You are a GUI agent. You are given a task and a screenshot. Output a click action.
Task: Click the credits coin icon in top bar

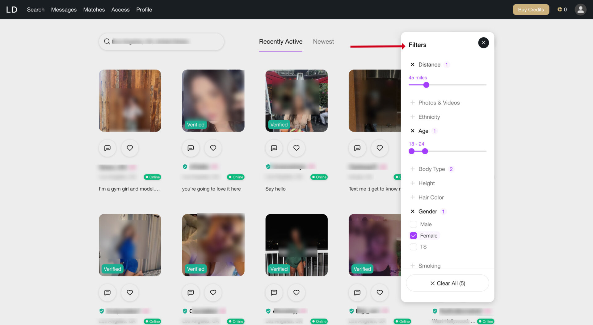point(560,9)
